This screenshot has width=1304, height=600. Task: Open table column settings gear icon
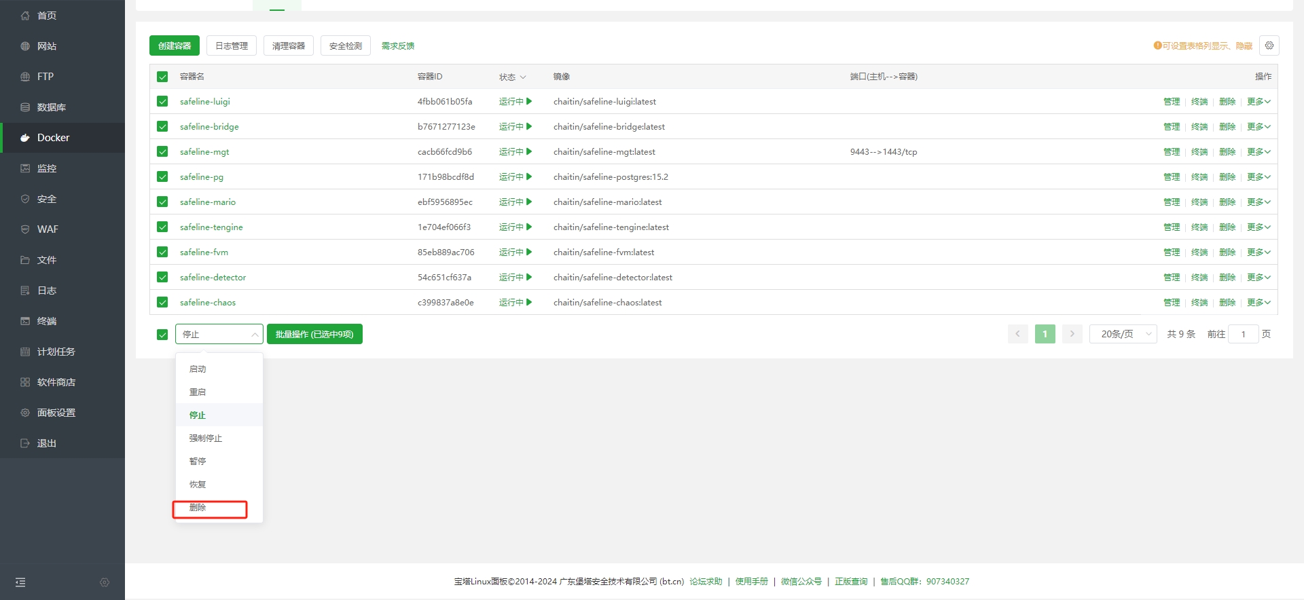1269,45
